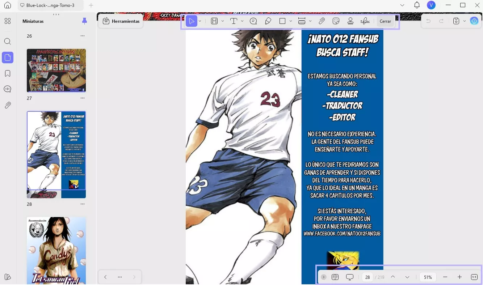Expand save options dropdown arrow

(465, 21)
